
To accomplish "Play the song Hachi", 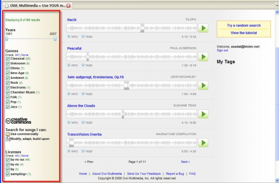I will point(203,28).
